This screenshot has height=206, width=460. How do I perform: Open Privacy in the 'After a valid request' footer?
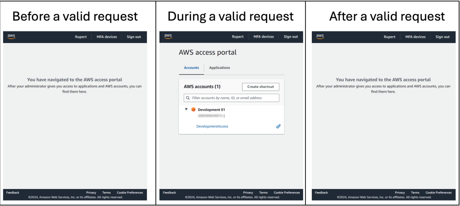(x=400, y=193)
